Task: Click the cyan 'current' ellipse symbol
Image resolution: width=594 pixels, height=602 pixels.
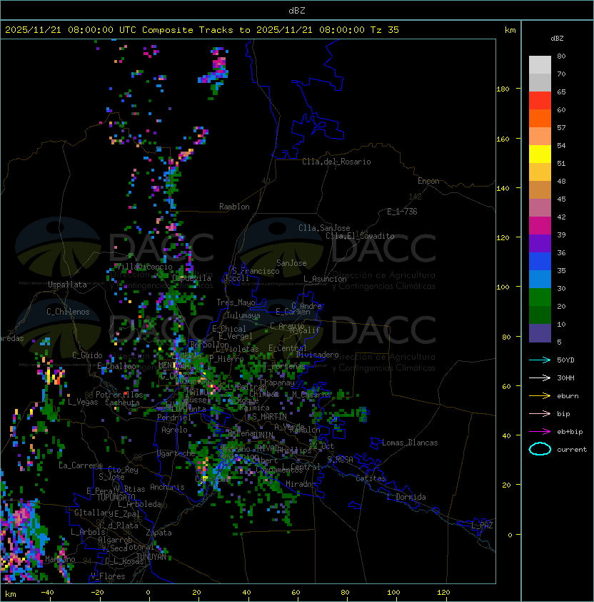Action: [x=540, y=449]
